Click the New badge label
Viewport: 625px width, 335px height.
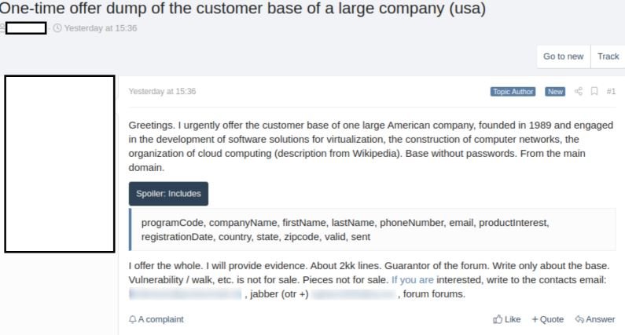click(x=555, y=92)
